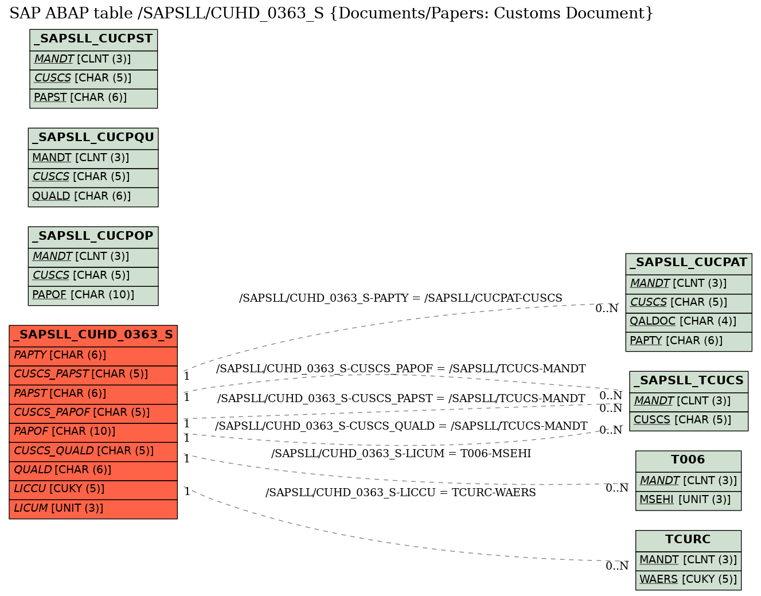This screenshot has width=761, height=596.
Task: Open the _SAPSLL_CUCPQU table header
Action: pos(93,138)
